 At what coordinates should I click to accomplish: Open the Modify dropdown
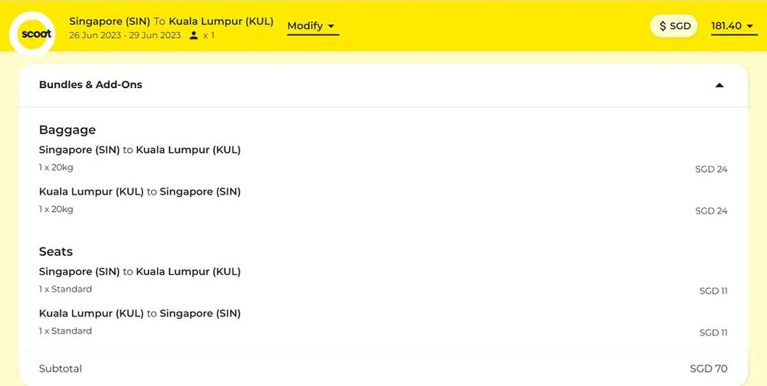313,26
